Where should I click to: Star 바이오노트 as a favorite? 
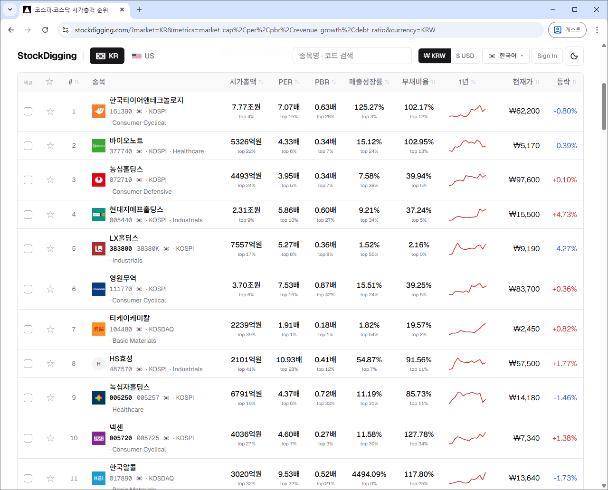pos(50,145)
